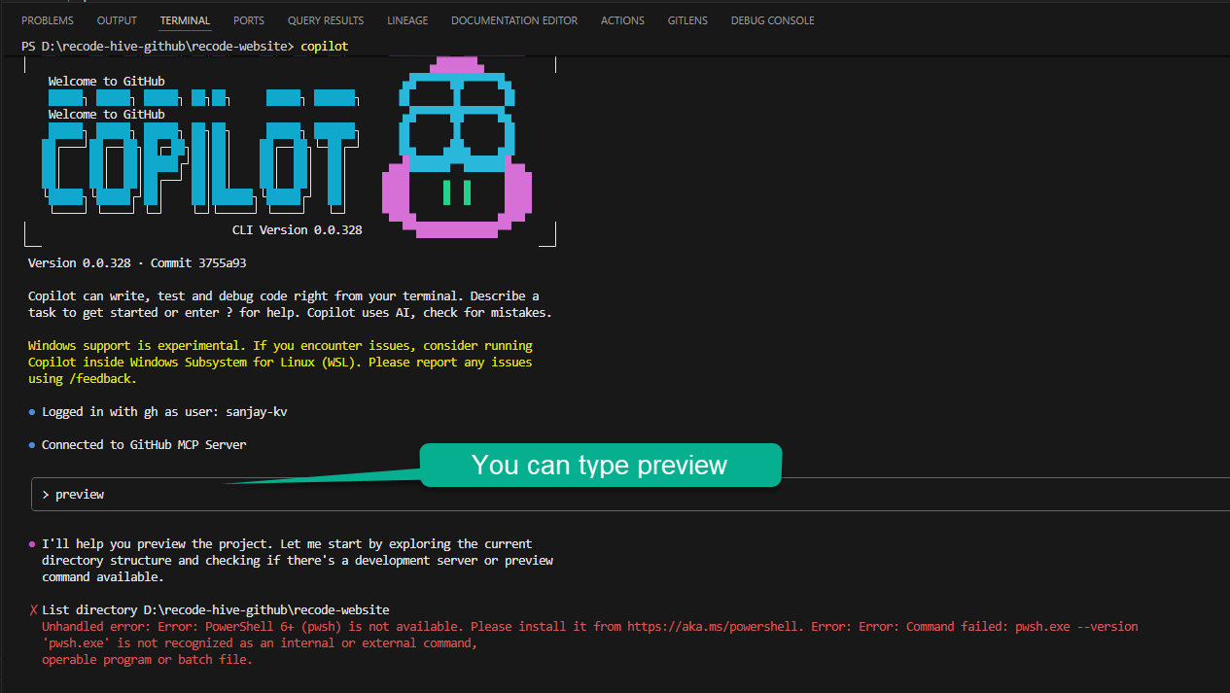Select the TERMINAL tab
Viewport: 1230px width, 693px height.
[x=185, y=19]
